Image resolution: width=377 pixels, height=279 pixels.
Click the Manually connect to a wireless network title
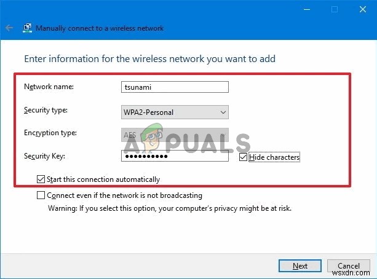100,28
